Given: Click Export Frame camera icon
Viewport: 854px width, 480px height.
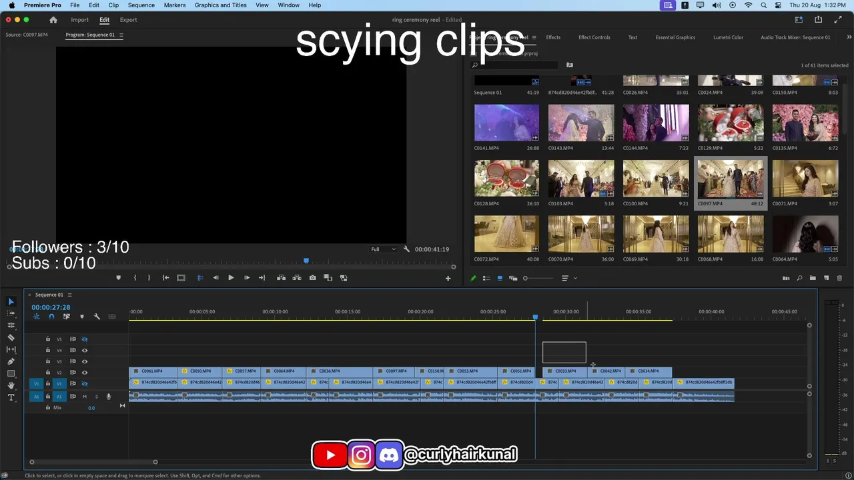Looking at the screenshot, I should (312, 278).
